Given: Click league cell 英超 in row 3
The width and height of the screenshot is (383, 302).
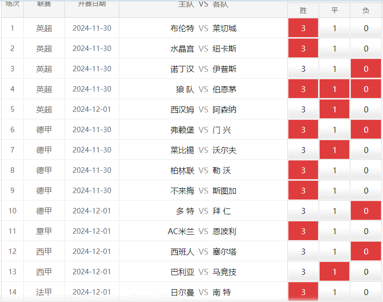Looking at the screenshot, I should coord(44,69).
